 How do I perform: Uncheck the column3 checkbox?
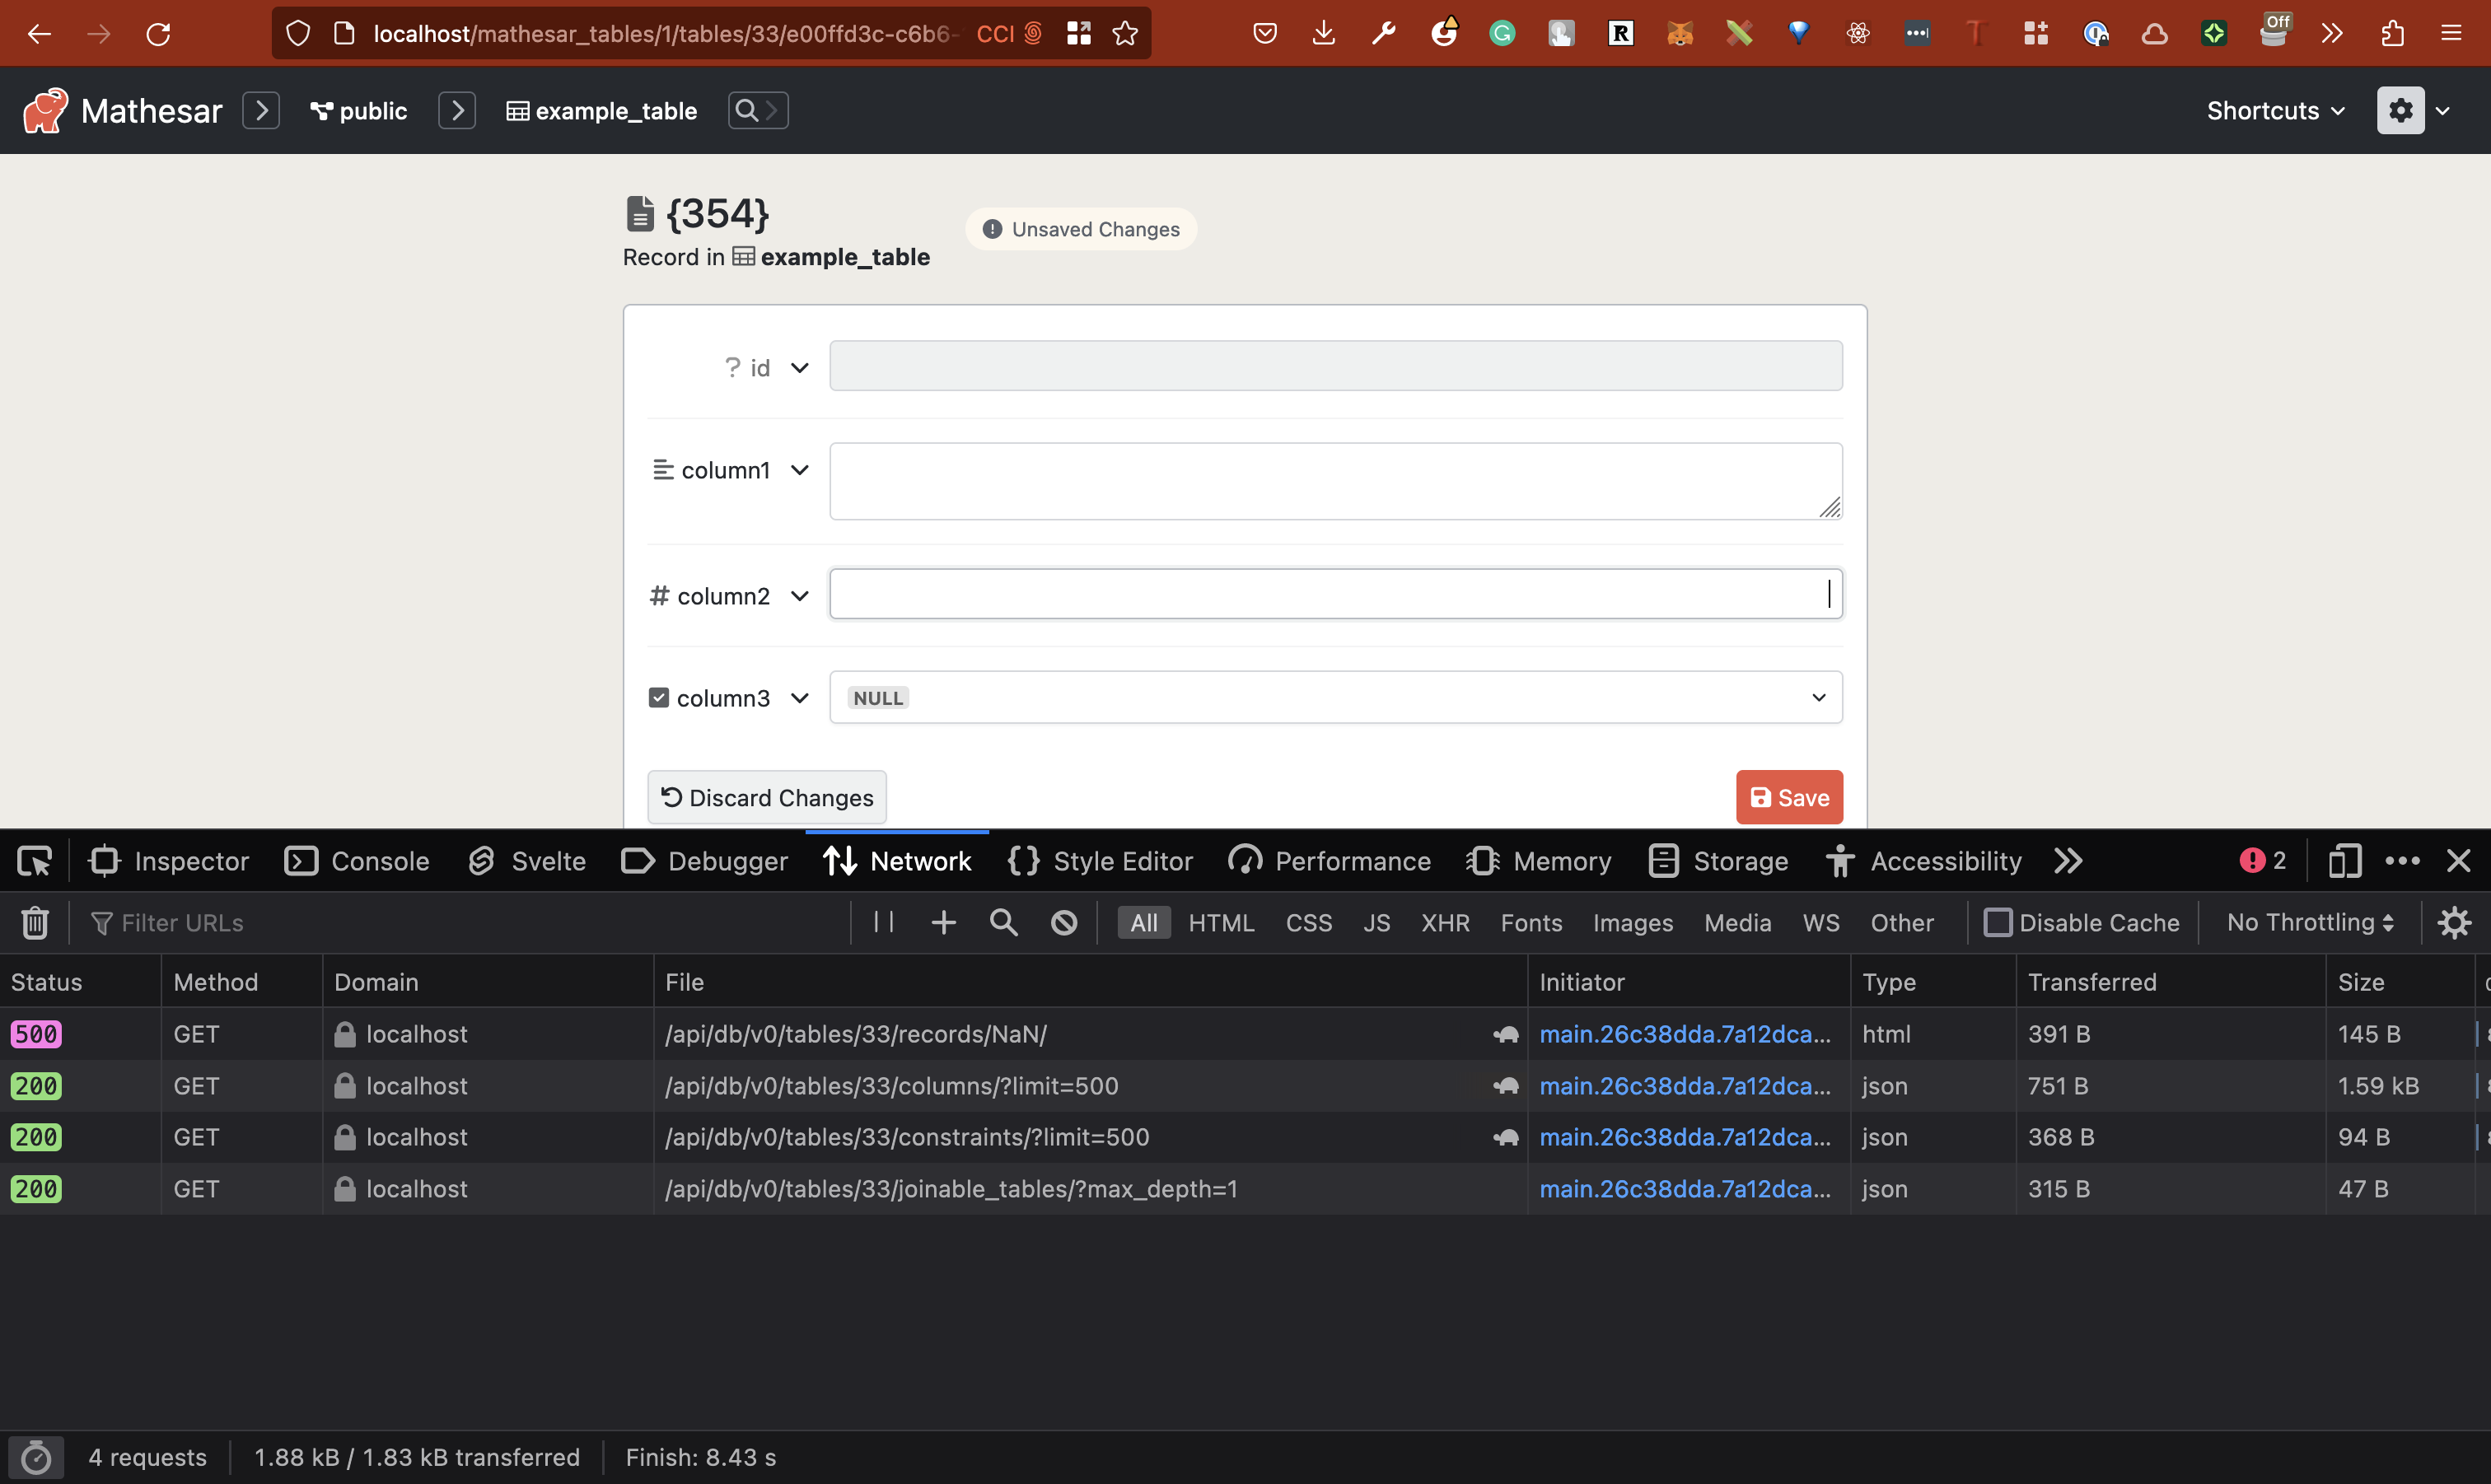click(x=659, y=697)
